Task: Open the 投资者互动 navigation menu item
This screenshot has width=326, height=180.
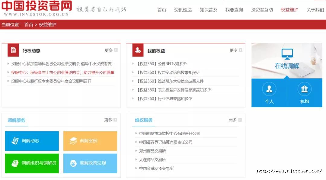Action: coord(262,10)
